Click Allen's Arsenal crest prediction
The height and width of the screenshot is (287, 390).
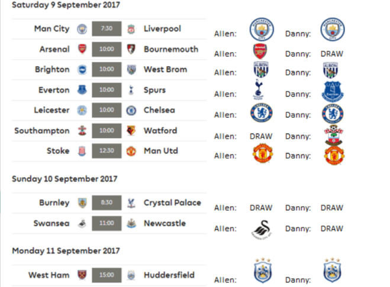[260, 51]
